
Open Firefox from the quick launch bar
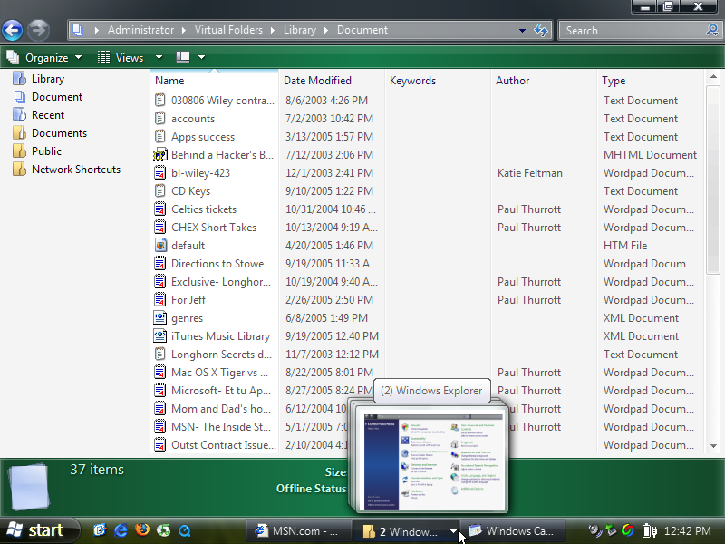click(x=142, y=530)
